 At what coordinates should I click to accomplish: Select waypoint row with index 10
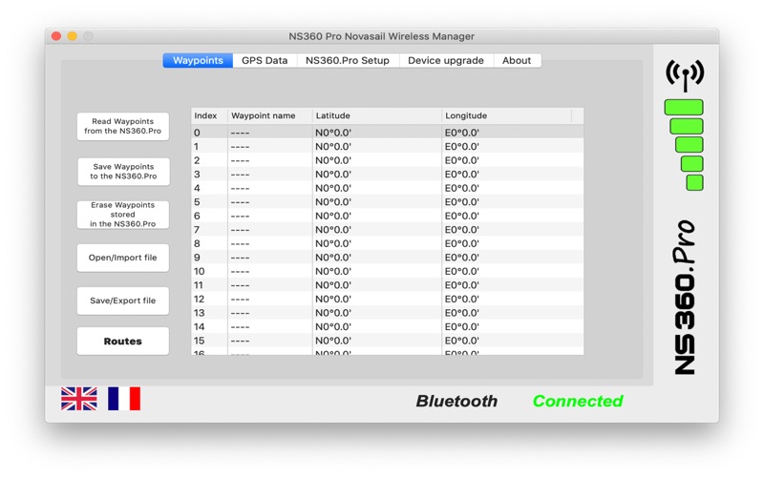click(x=388, y=271)
